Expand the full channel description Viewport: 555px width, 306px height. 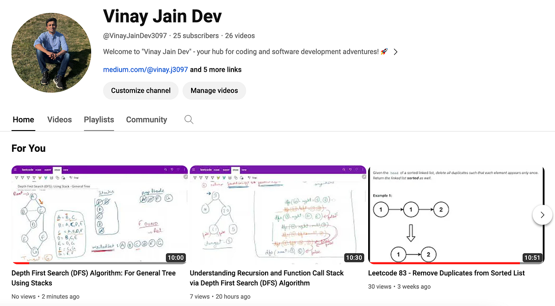[x=395, y=51]
